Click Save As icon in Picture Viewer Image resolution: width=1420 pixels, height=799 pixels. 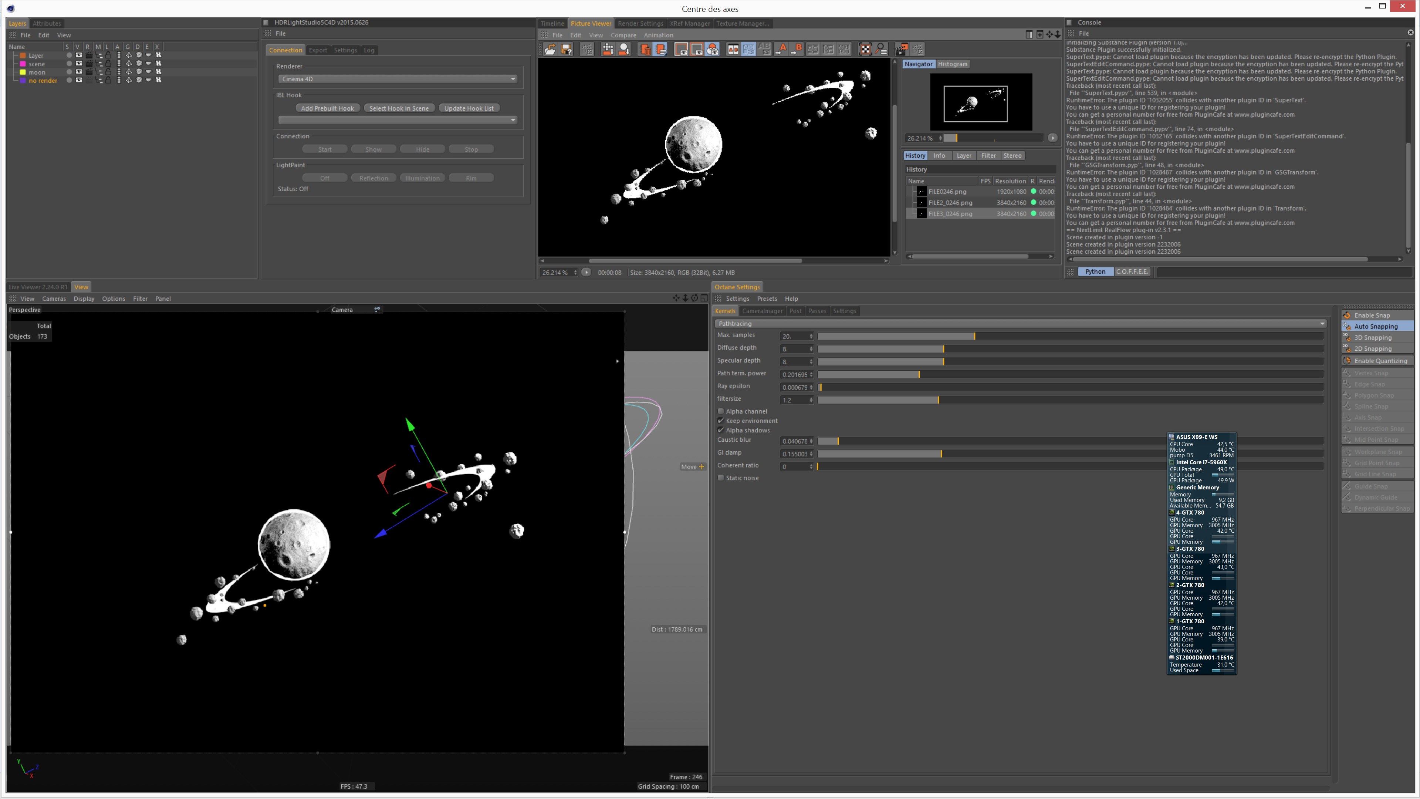point(566,50)
